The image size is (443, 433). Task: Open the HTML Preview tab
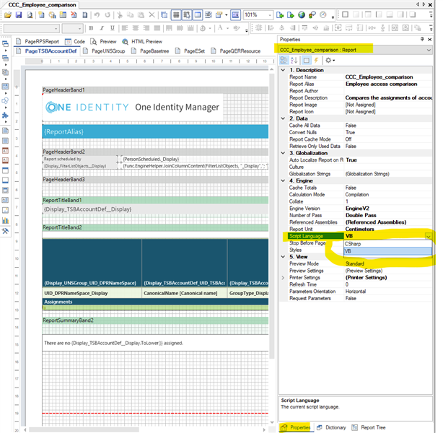coord(142,42)
